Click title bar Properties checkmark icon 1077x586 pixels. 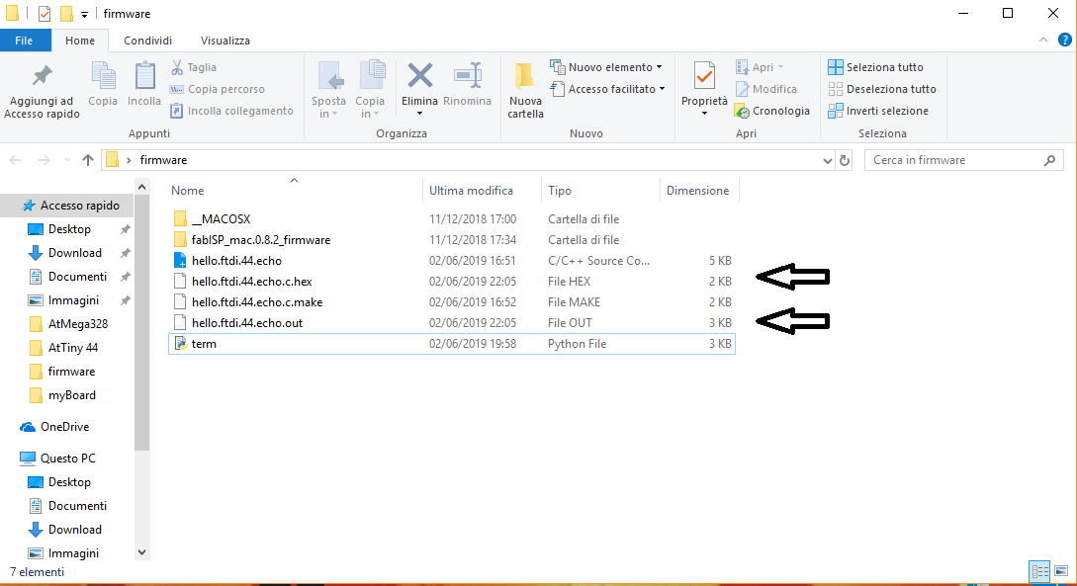pos(45,14)
